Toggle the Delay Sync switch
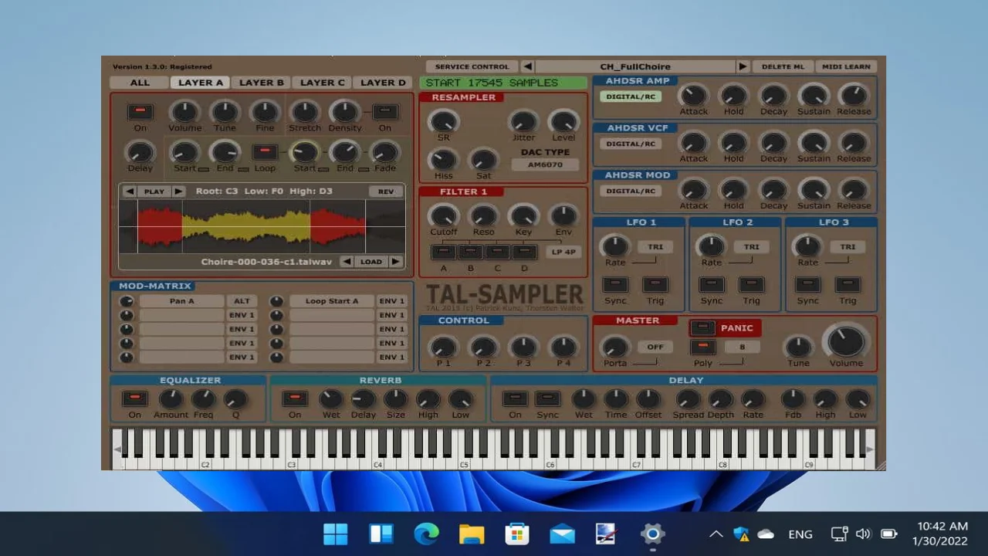This screenshot has width=988, height=556. 547,398
